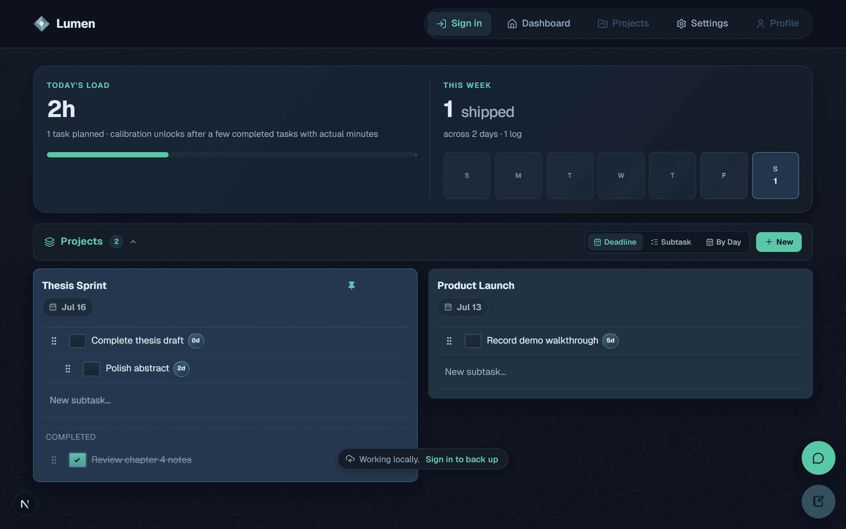Click the Lumen diamond logo
Image resolution: width=846 pixels, height=529 pixels.
pyautogui.click(x=41, y=24)
